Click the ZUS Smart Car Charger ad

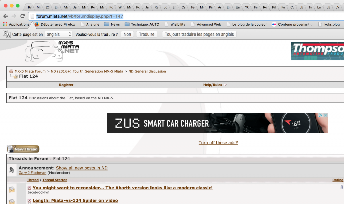click(x=217, y=123)
